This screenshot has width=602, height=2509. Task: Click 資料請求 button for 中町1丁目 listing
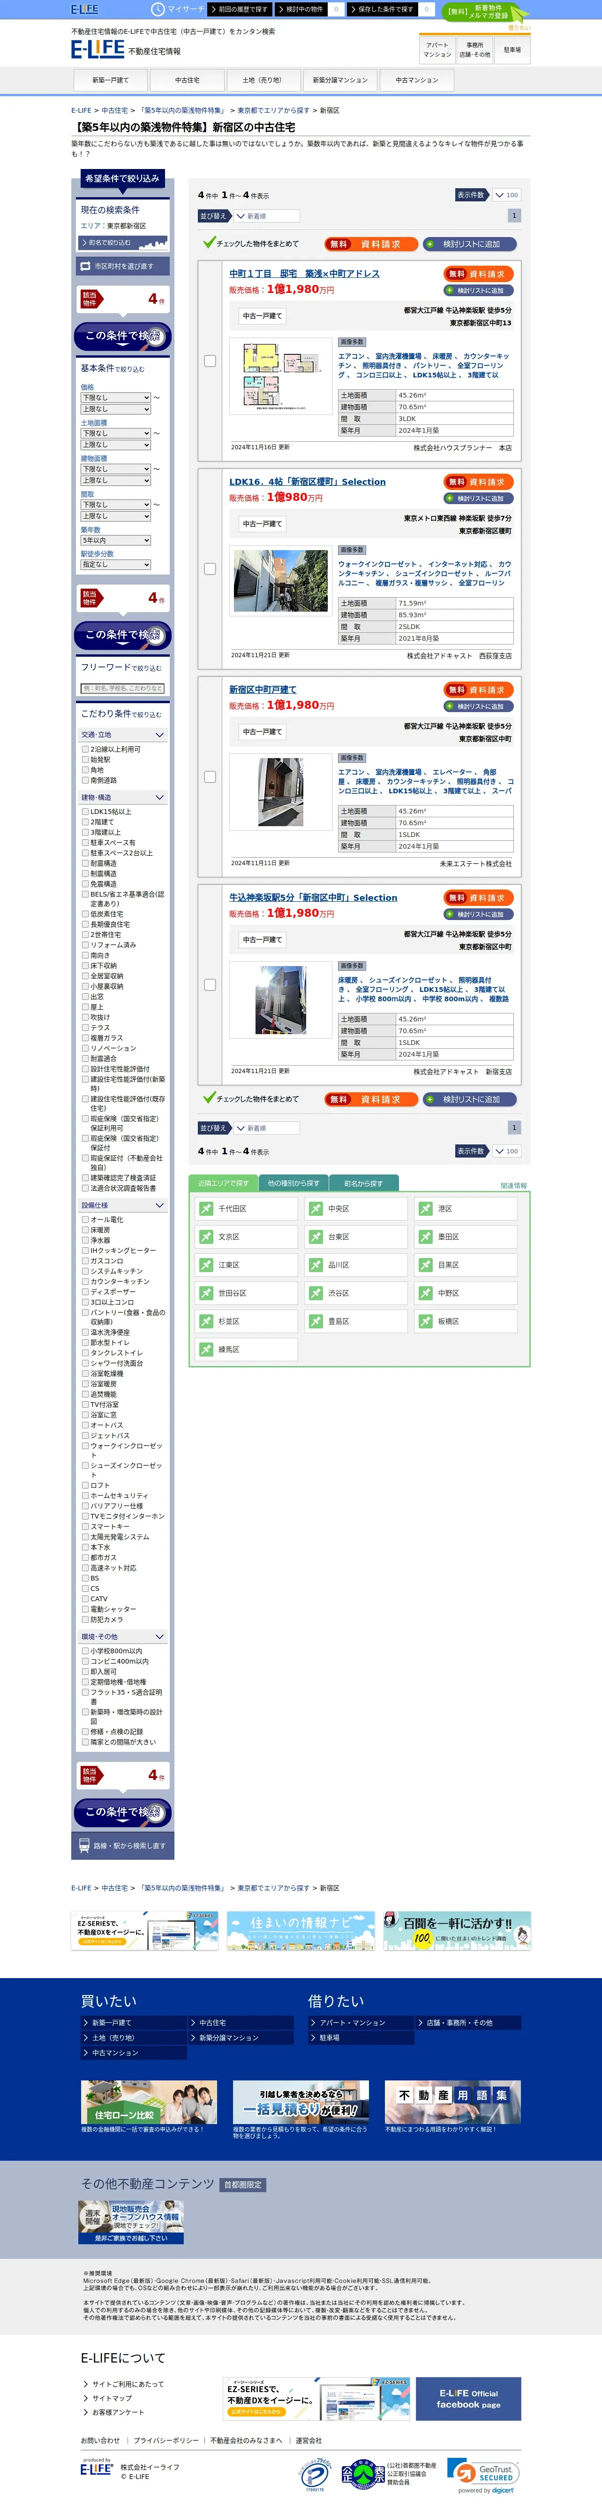[479, 274]
